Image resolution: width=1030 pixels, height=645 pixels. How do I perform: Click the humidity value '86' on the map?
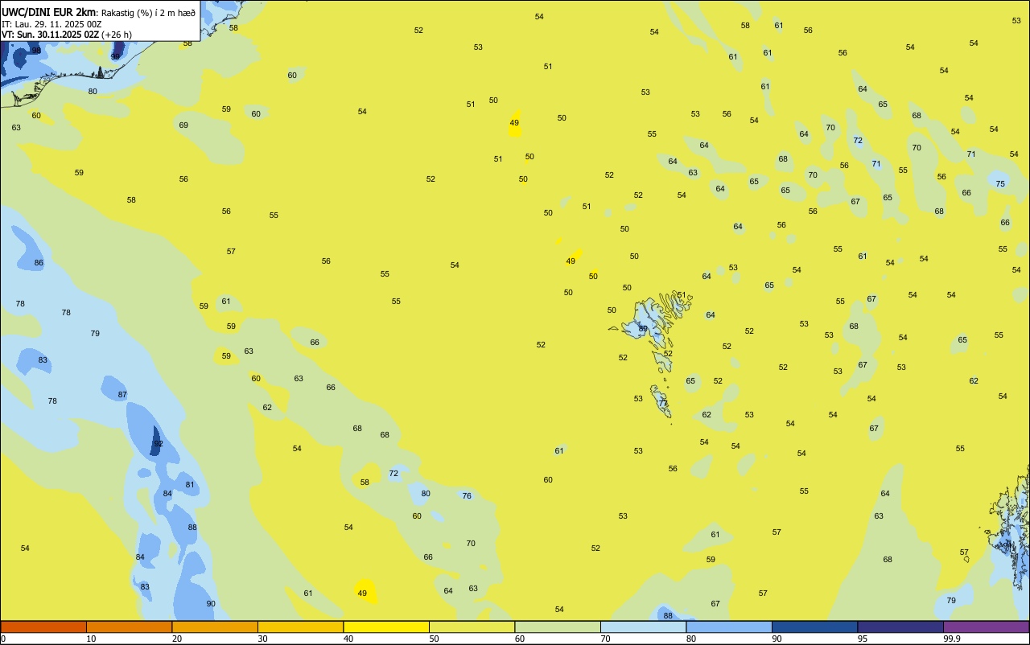click(39, 263)
